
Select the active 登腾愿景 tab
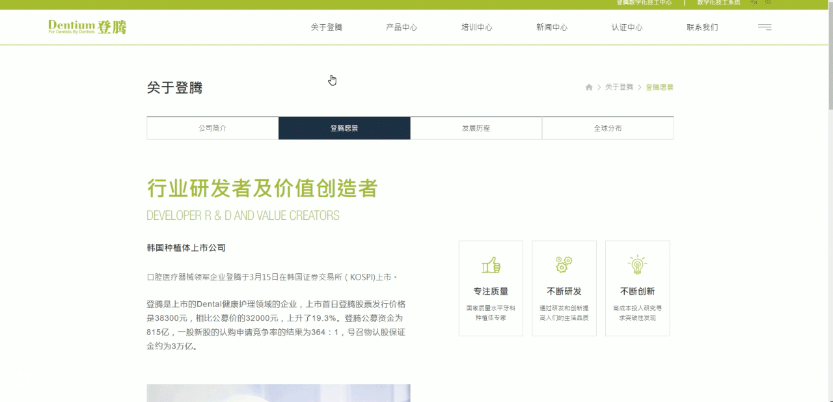tap(344, 128)
